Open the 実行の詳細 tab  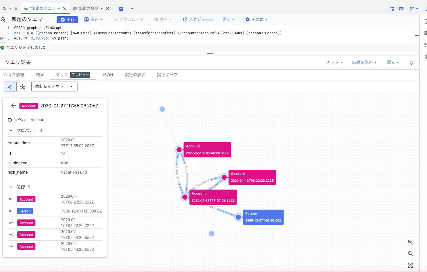[135, 75]
